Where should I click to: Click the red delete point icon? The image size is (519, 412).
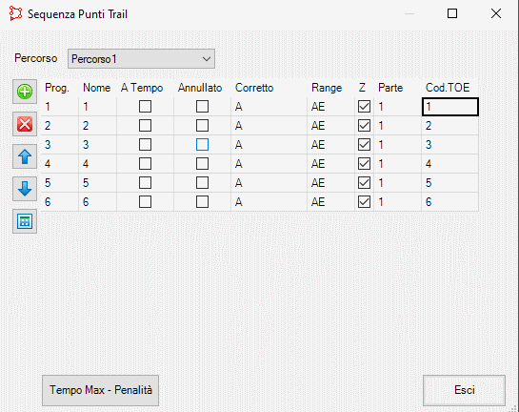pyautogui.click(x=25, y=124)
